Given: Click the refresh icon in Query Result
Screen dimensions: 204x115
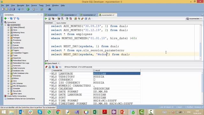Looking at the screenshot, I should click(53, 67).
